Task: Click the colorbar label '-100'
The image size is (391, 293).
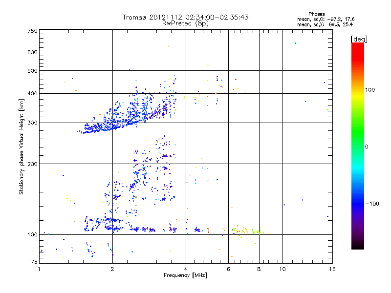Action: 372,204
